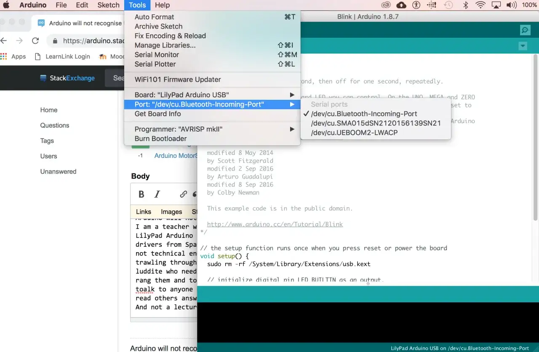Expand the Port submenu entry
Viewport: 539px width, 352px height.
tap(212, 104)
